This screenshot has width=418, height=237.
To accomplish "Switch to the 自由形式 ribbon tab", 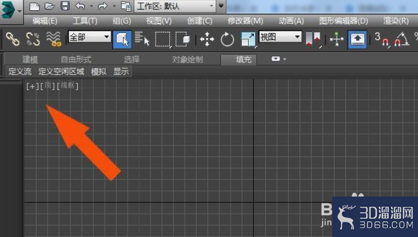I will point(76,59).
